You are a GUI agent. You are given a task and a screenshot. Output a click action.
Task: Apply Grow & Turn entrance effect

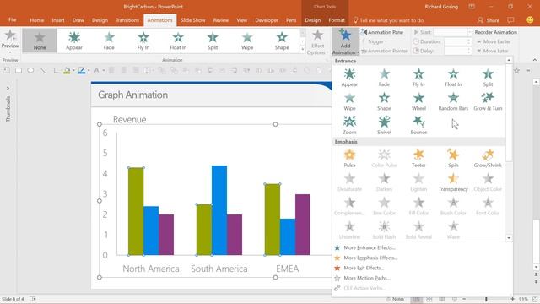[x=488, y=101]
